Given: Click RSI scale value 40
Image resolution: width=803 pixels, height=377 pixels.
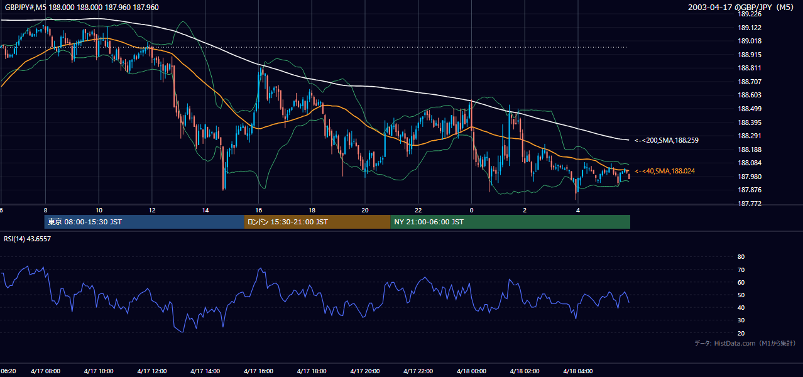Looking at the screenshot, I should click(x=741, y=307).
